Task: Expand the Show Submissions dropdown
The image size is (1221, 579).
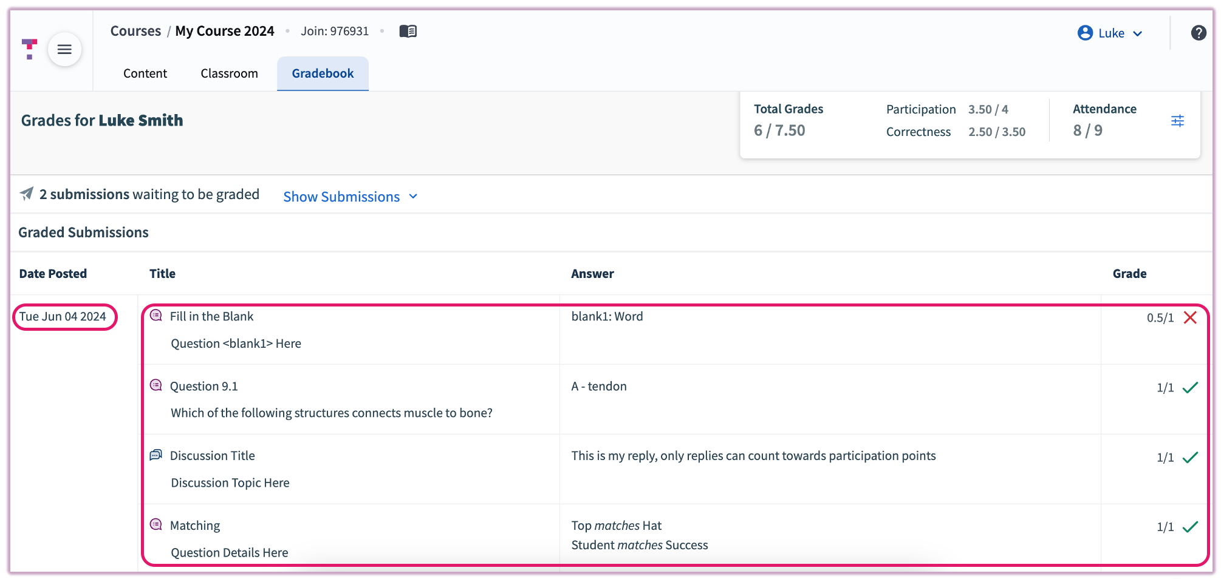Action: [x=341, y=197]
